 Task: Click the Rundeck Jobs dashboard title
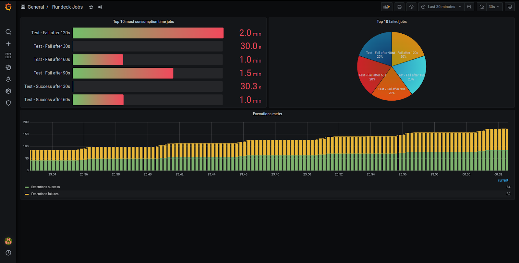67,7
